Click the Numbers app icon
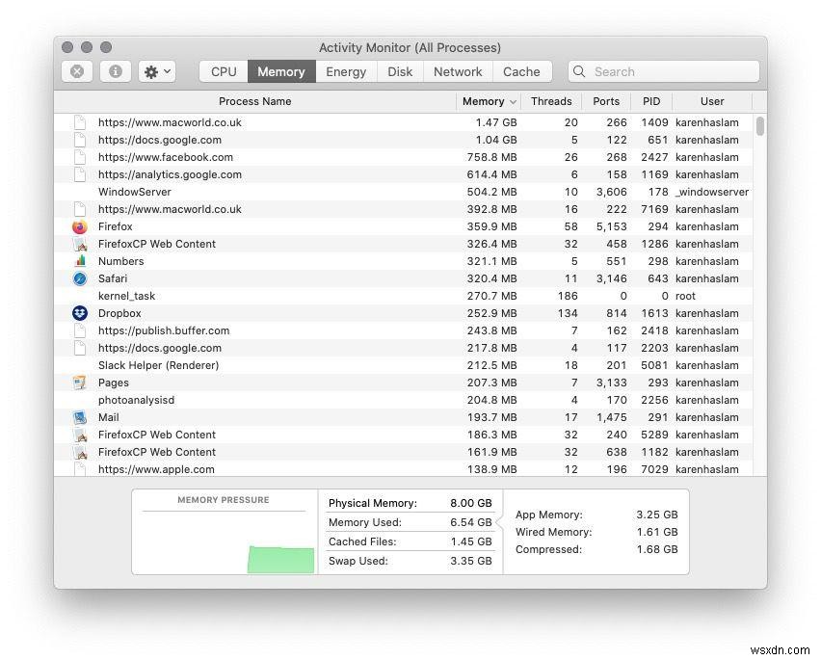Screen dimensions: 821x660 click(x=78, y=261)
